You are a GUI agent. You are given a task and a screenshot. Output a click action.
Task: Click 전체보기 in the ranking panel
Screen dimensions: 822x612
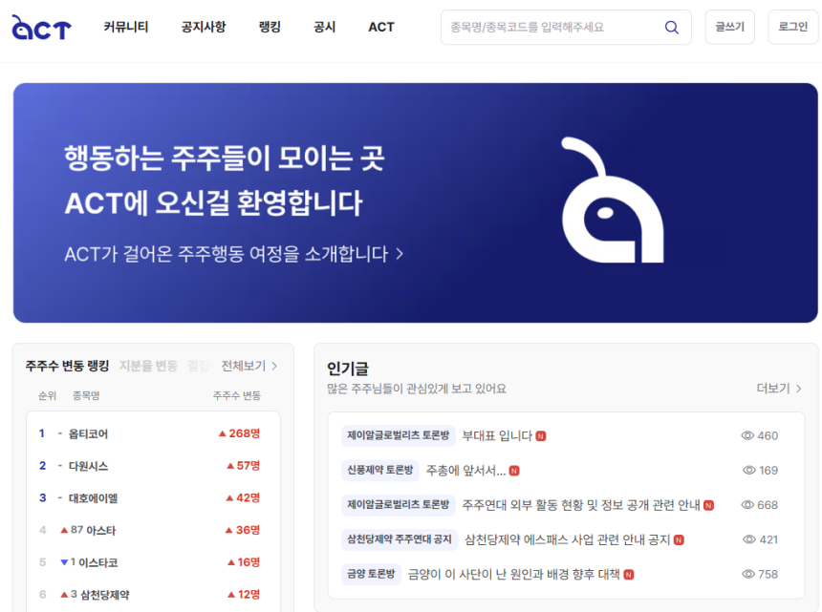pyautogui.click(x=243, y=366)
